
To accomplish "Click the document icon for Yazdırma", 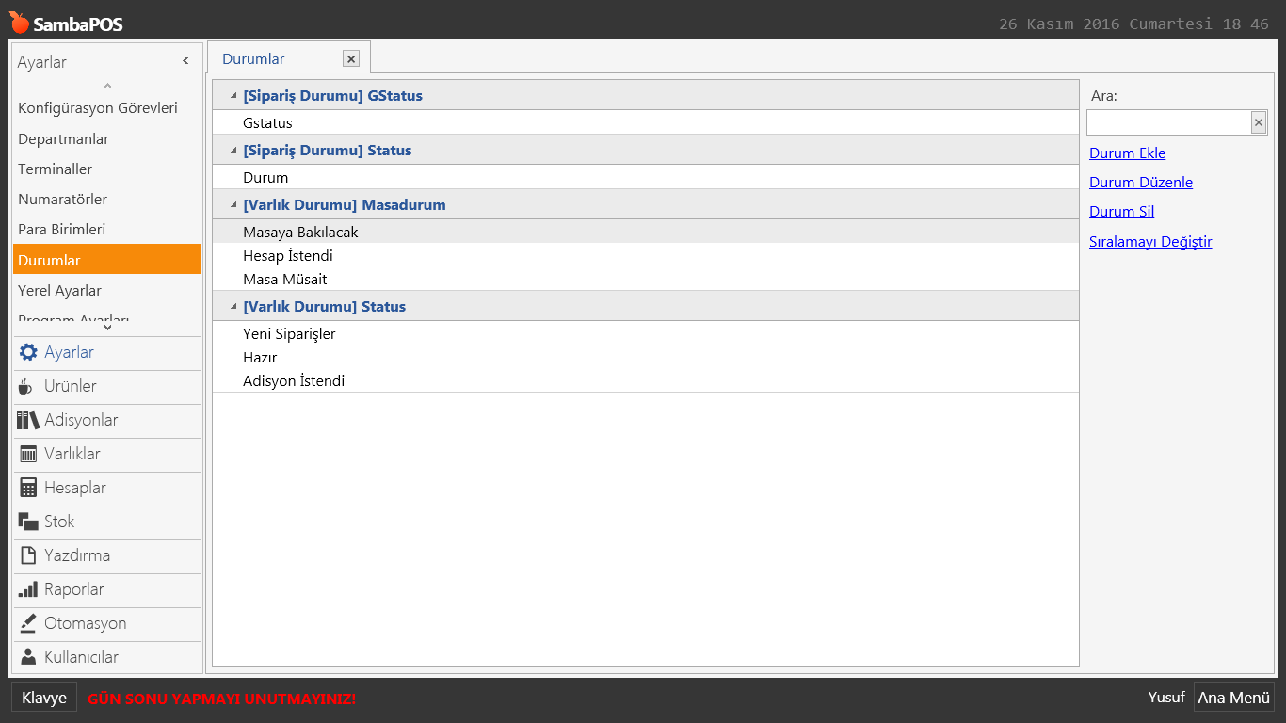I will pos(28,555).
